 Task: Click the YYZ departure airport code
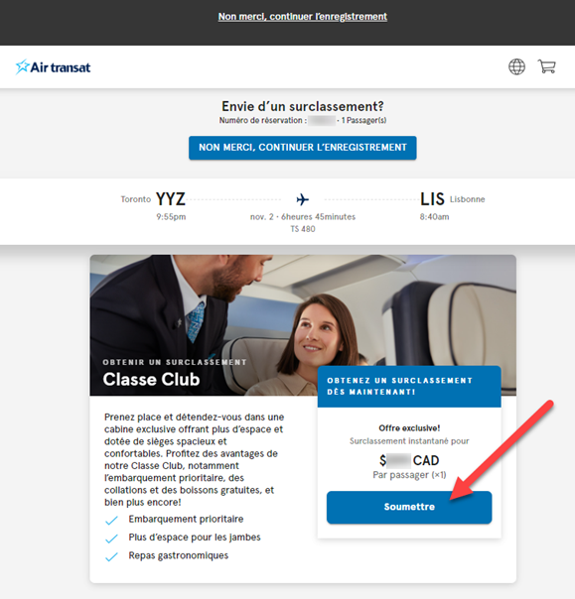pyautogui.click(x=171, y=199)
